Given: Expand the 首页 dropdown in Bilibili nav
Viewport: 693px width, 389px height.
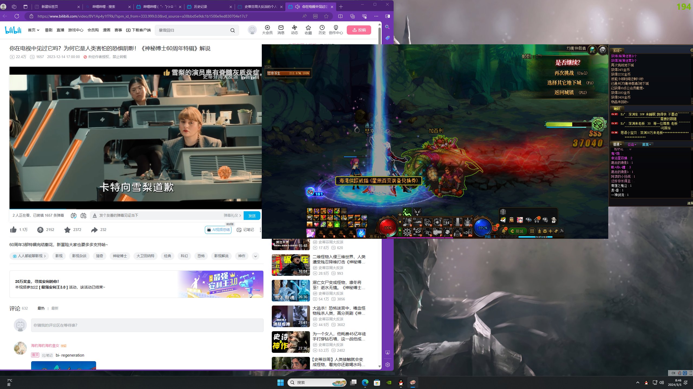Looking at the screenshot, I should 34,30.
